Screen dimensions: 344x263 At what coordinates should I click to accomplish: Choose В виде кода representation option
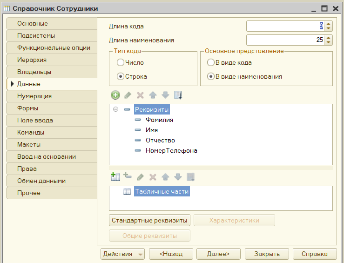210,62
